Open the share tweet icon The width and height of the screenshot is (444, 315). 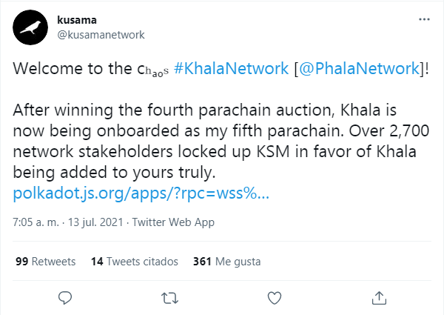tap(379, 297)
